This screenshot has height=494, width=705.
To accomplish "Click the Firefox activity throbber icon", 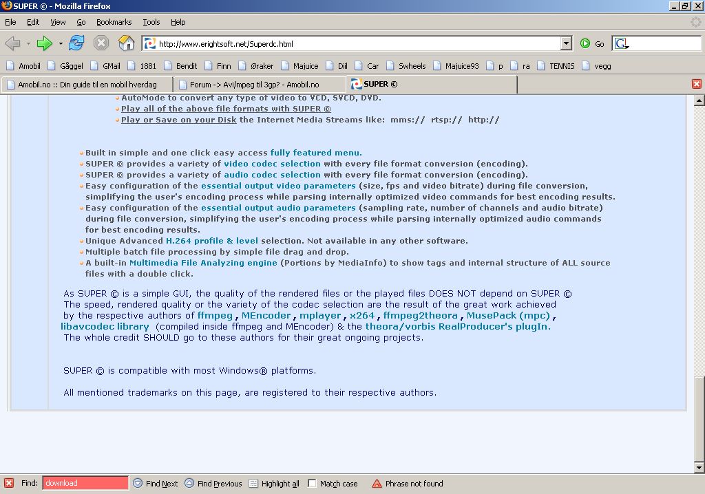I will coord(695,22).
